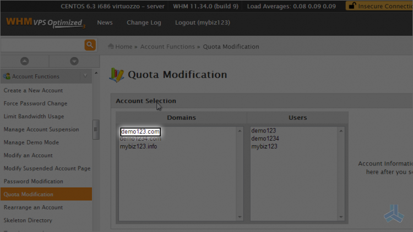Click the Insecure Connection lock icon
The width and height of the screenshot is (413, 232).
point(352,6)
